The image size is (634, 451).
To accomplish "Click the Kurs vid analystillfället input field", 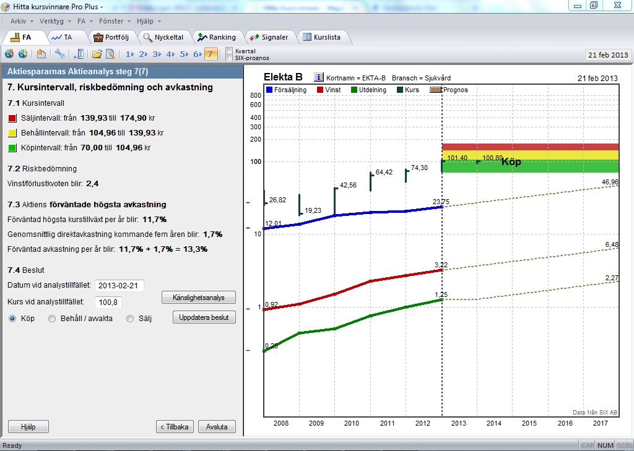I will [108, 303].
